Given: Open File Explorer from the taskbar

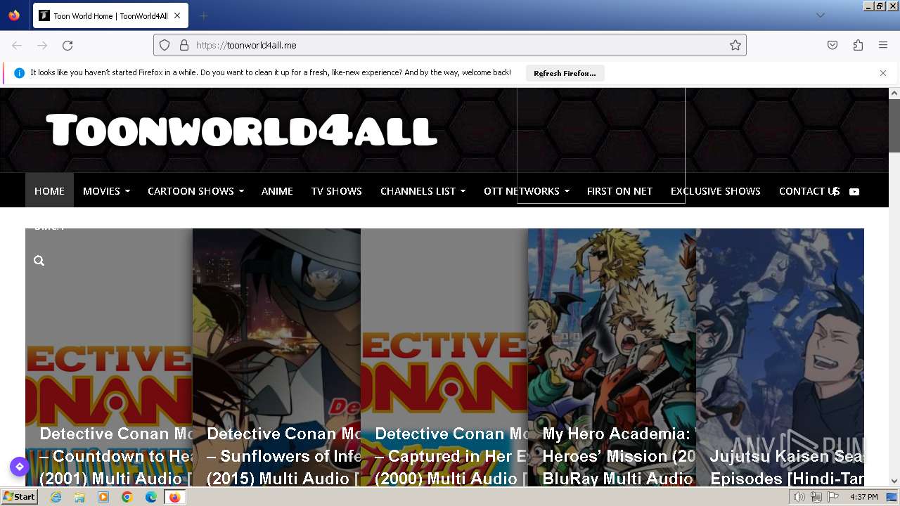Looking at the screenshot, I should [x=79, y=497].
